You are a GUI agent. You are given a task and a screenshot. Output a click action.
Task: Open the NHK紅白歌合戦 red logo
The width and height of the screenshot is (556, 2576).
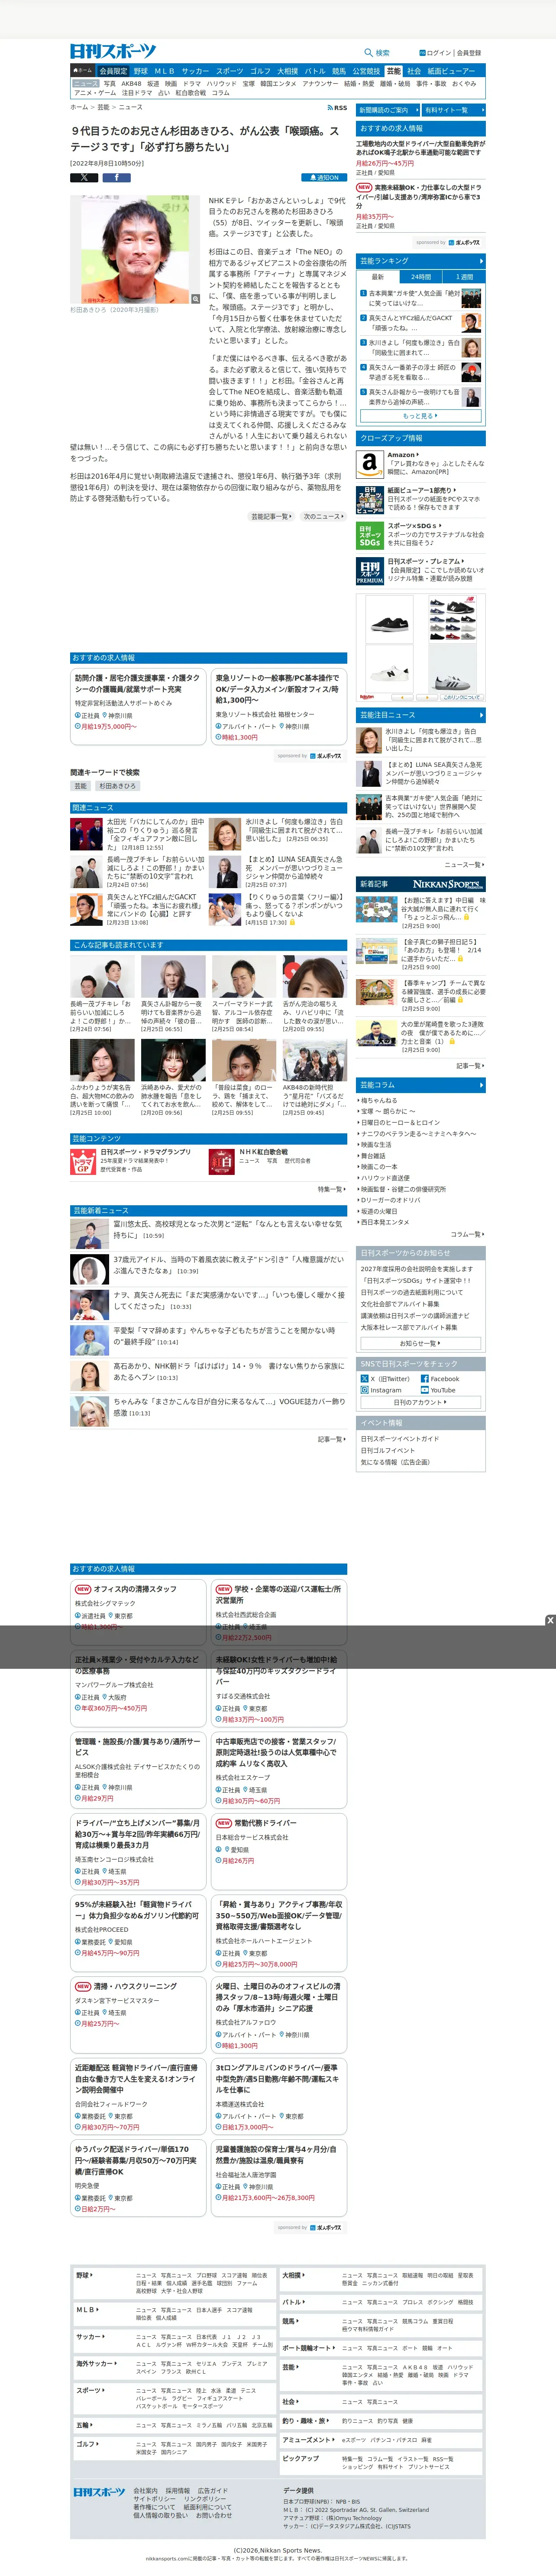click(x=222, y=1161)
